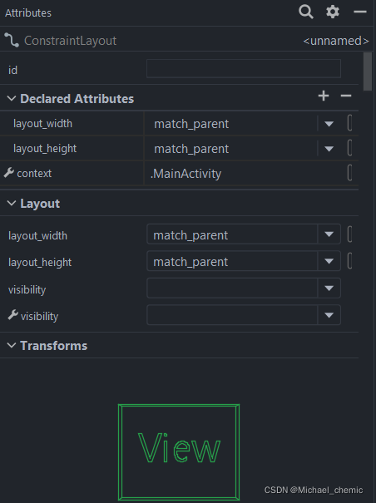Image resolution: width=376 pixels, height=503 pixels.
Task: Open the attributes search magnifier icon
Action: click(x=305, y=12)
